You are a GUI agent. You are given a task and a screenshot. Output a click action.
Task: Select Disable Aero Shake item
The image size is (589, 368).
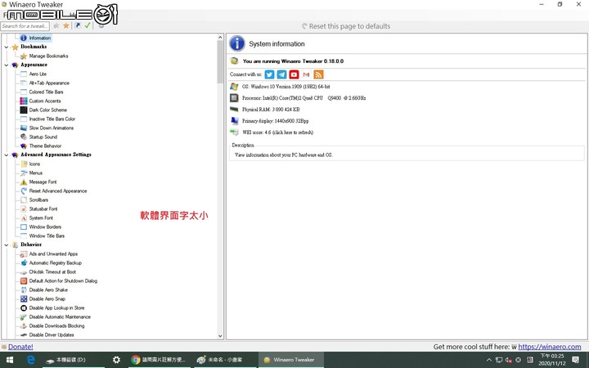pyautogui.click(x=48, y=290)
